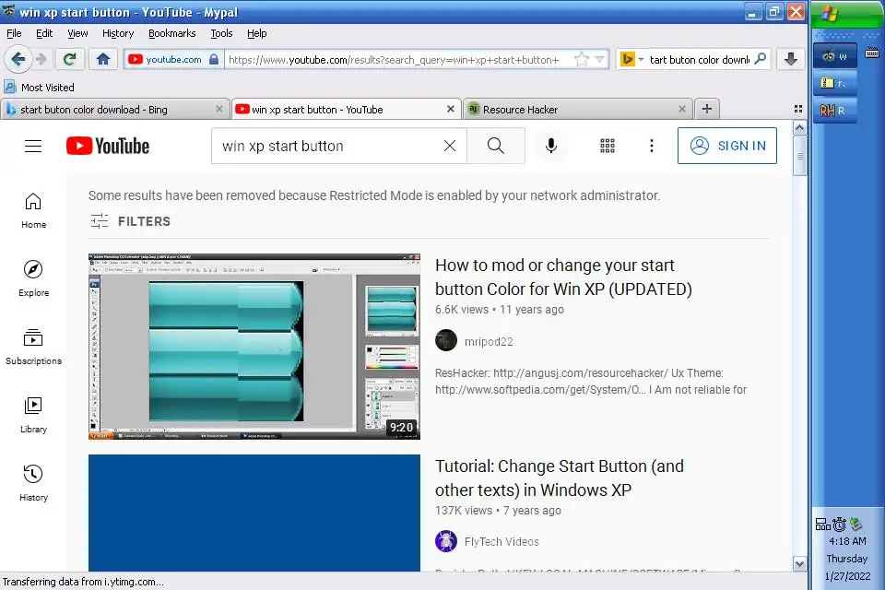Viewport: 885px width, 590px height.
Task: Open the History menu
Action: (118, 33)
